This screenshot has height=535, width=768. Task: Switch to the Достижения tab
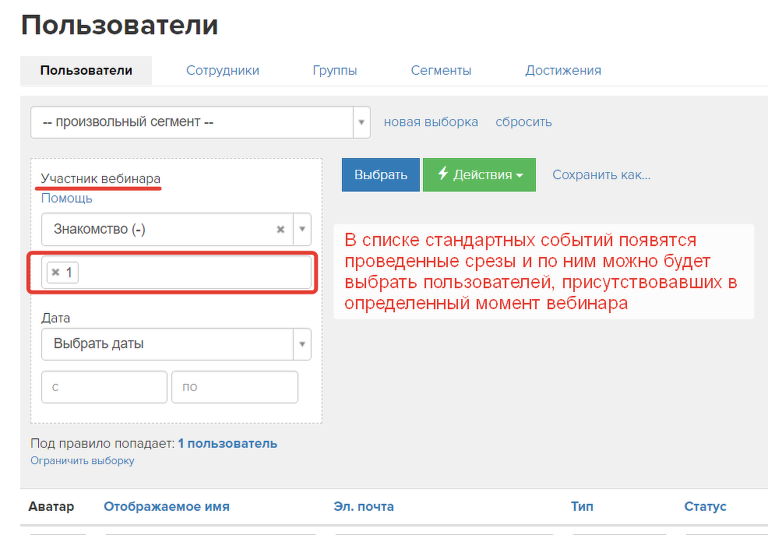[x=563, y=71]
